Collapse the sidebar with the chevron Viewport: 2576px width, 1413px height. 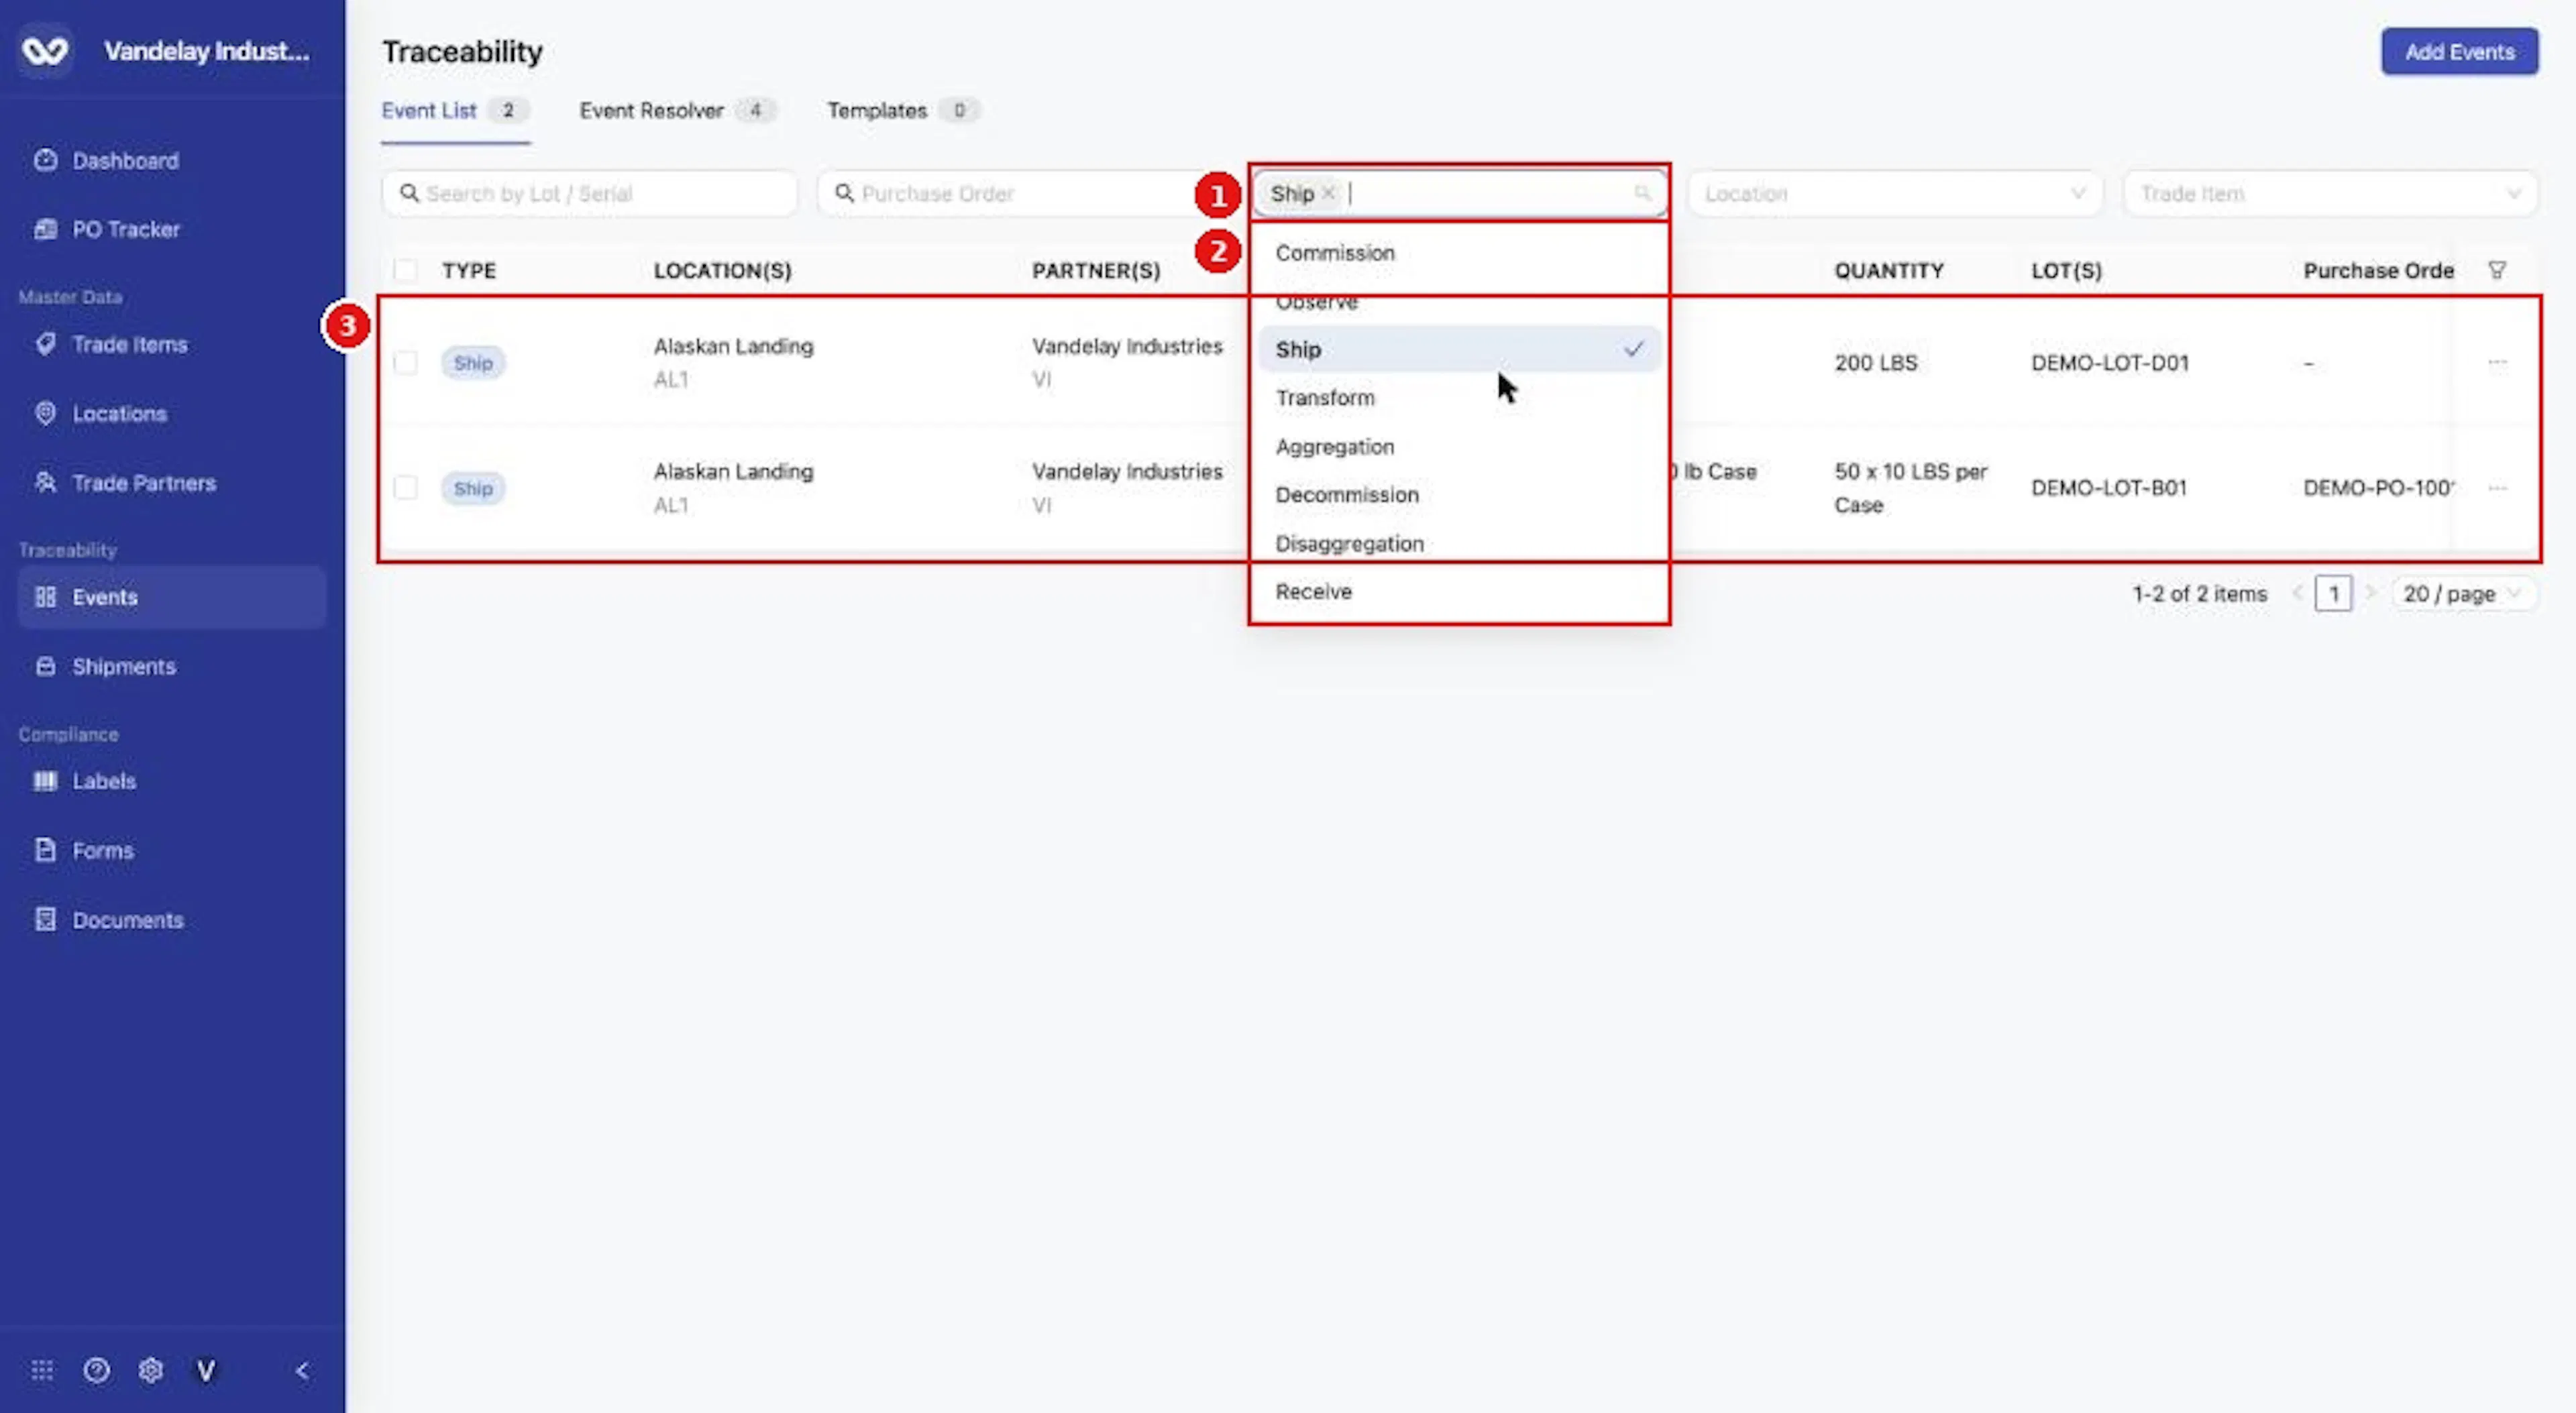click(302, 1370)
